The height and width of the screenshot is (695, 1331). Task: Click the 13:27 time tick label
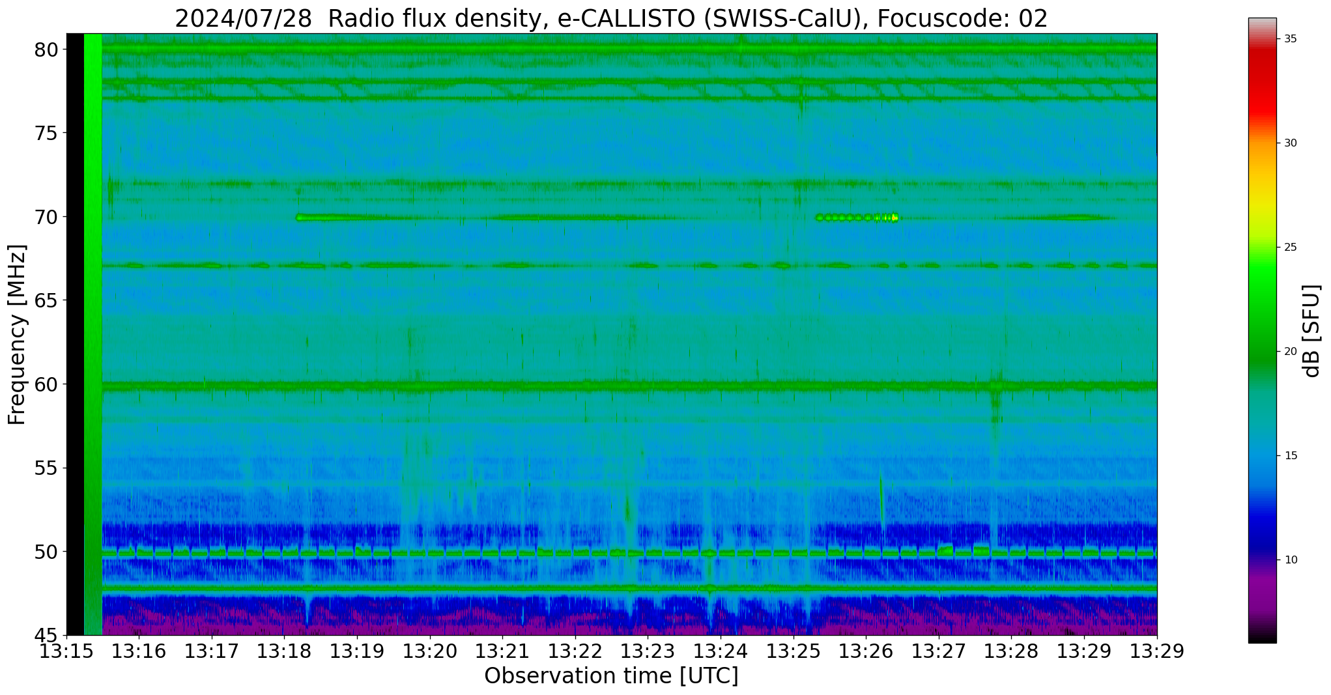[939, 651]
